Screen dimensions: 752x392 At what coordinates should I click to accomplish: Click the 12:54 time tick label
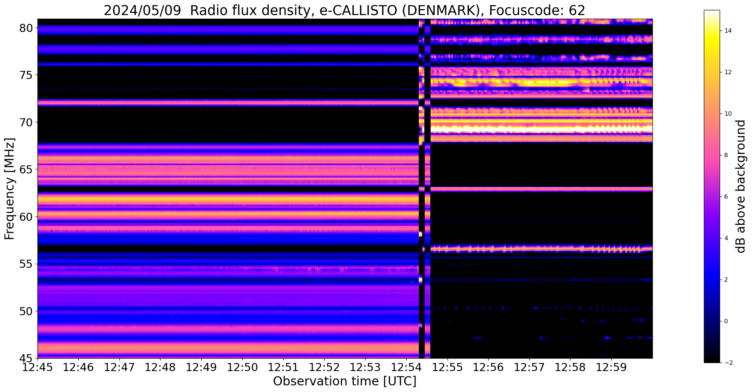pos(406,367)
